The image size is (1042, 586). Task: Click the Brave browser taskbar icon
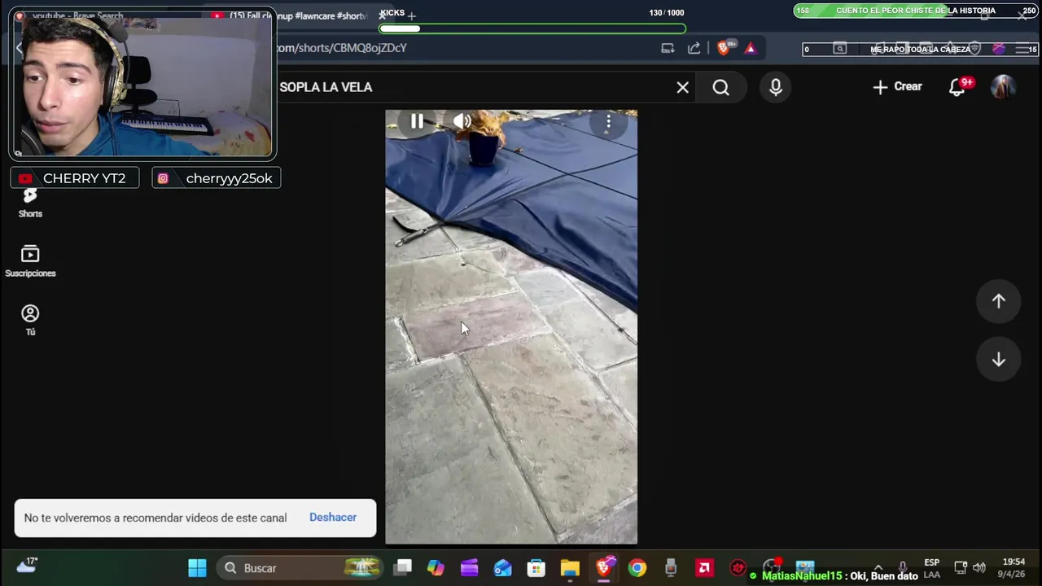(x=603, y=568)
